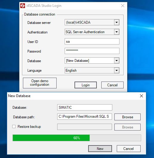
Task: Click the Login button
Action: coord(85,85)
